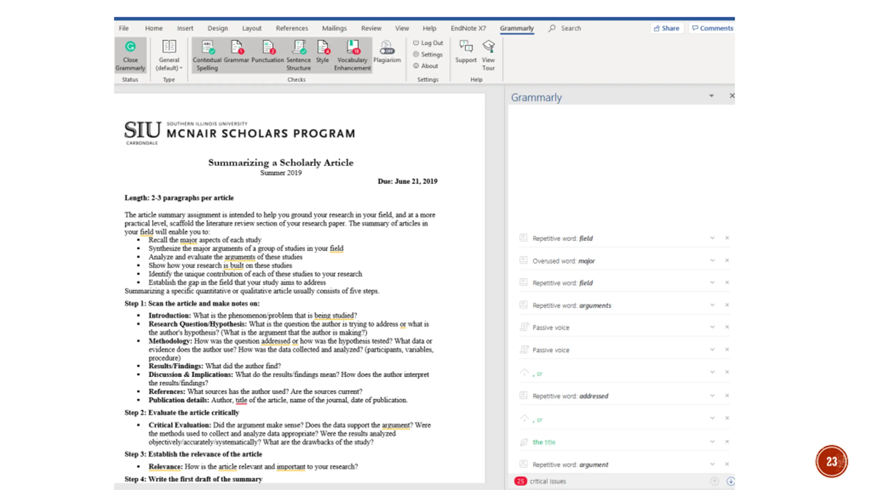Screen dimensions: 872x490
Task: Click underlined word 'important' in Relevance bullet
Action: coord(291,467)
